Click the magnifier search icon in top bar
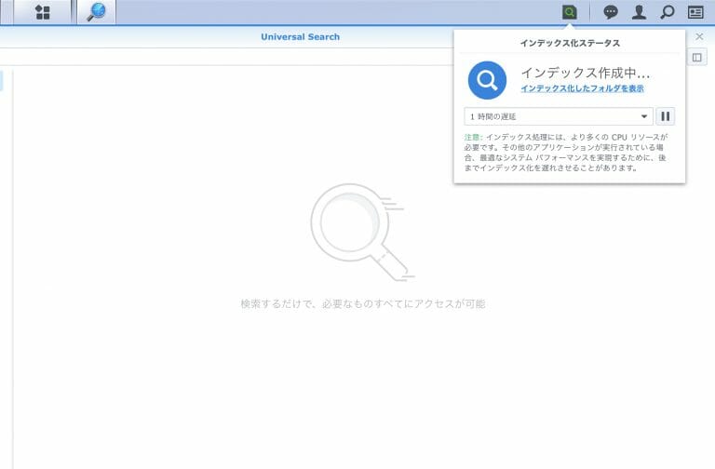Viewport: 715px width, 469px height. click(668, 12)
